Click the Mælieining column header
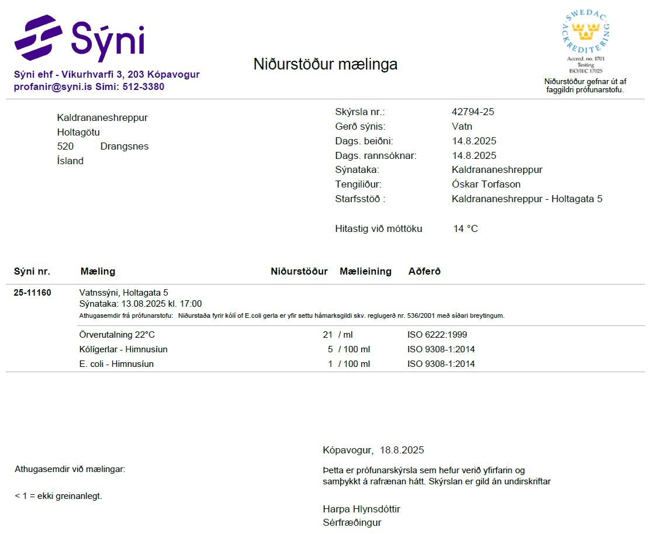Viewport: 650px width, 534px height. 365,272
